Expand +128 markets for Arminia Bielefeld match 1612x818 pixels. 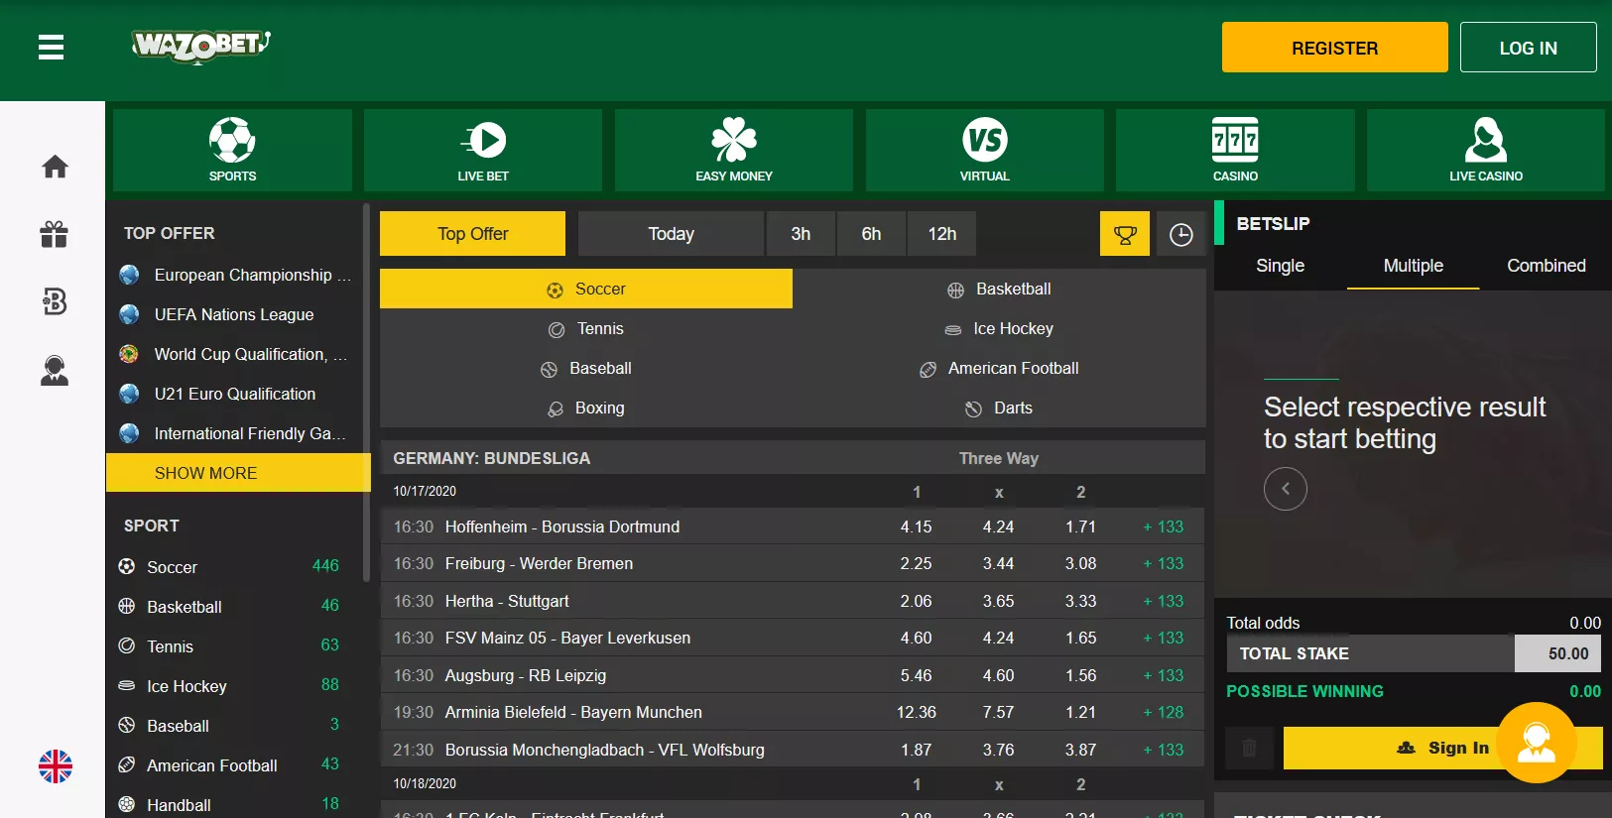pyautogui.click(x=1164, y=712)
